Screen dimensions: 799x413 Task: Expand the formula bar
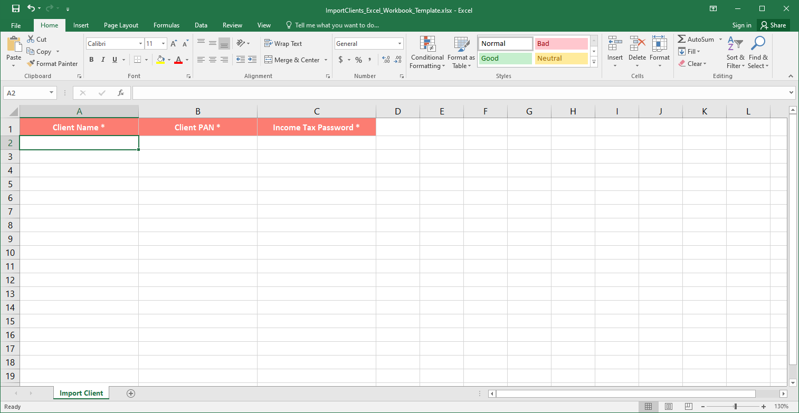791,93
